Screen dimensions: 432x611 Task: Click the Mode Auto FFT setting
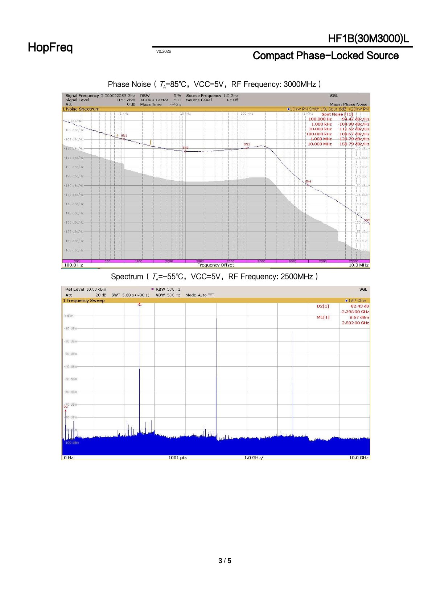pos(199,295)
